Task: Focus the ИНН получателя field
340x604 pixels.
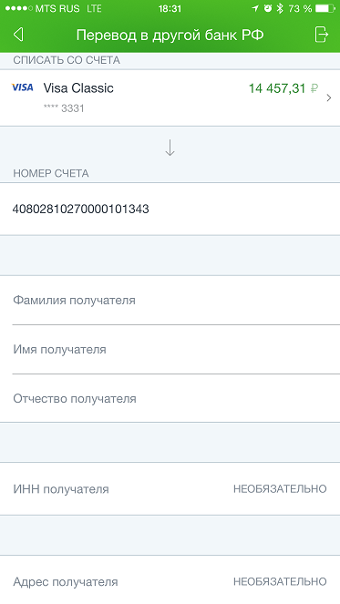Action: click(170, 489)
